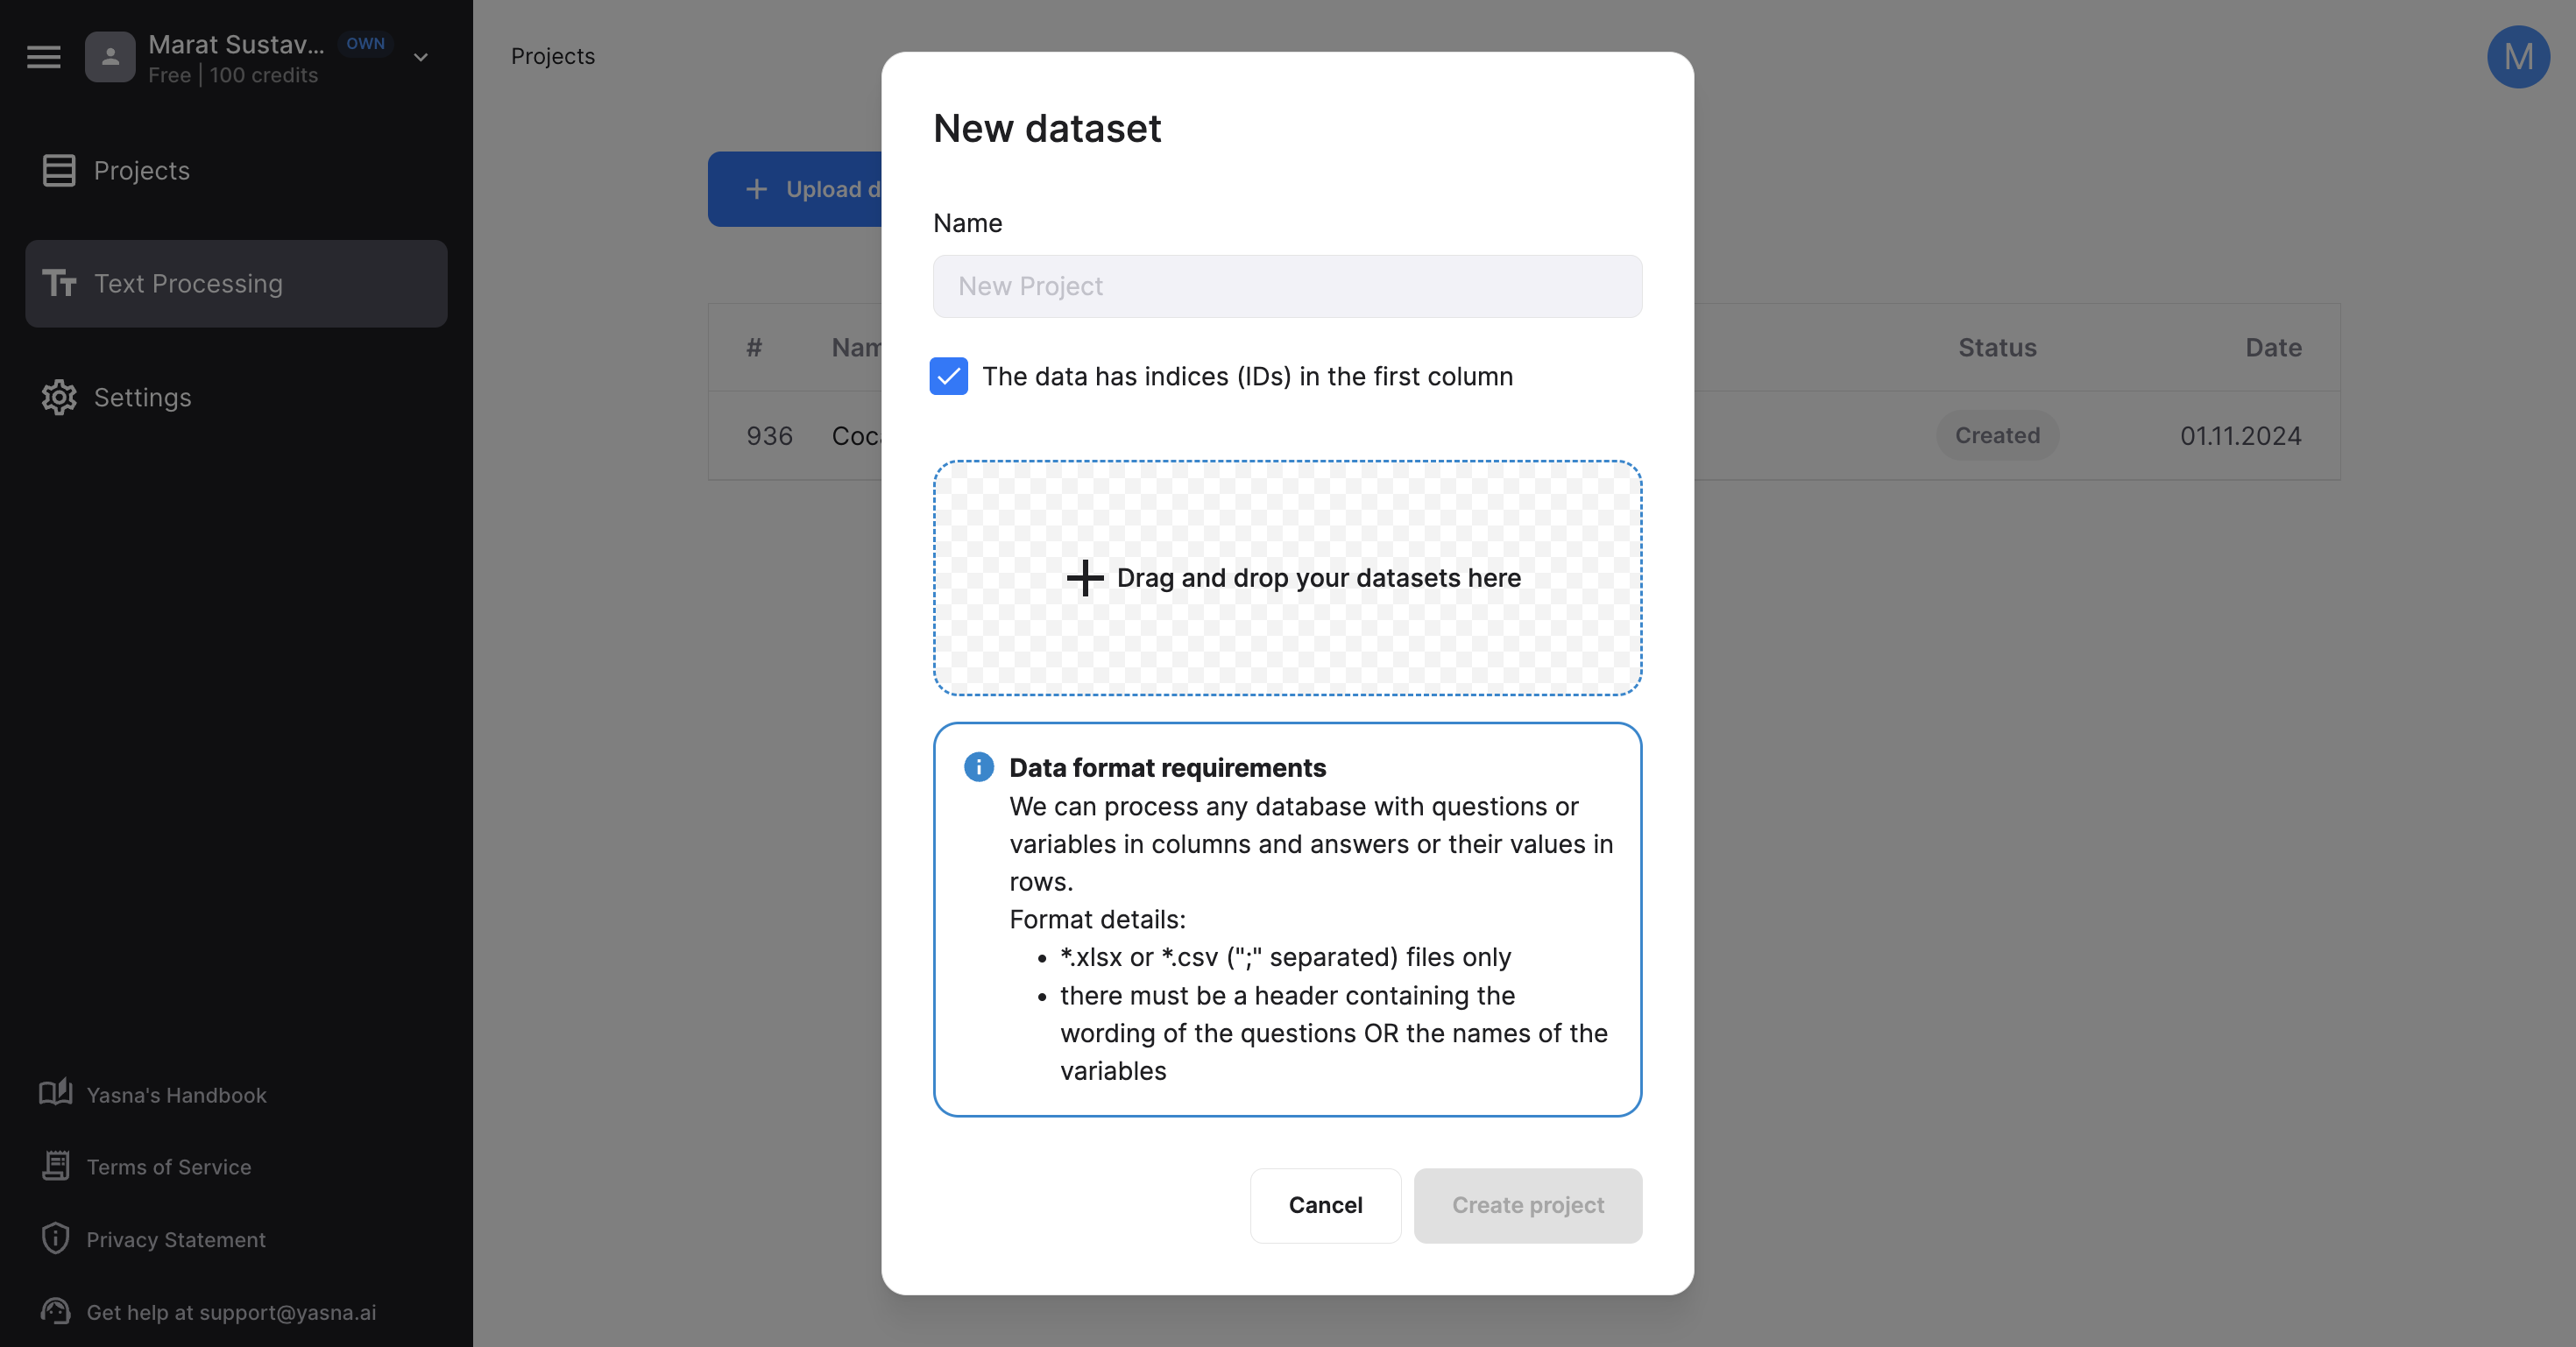Click the New Project name input field
This screenshot has width=2576, height=1347.
[1288, 285]
